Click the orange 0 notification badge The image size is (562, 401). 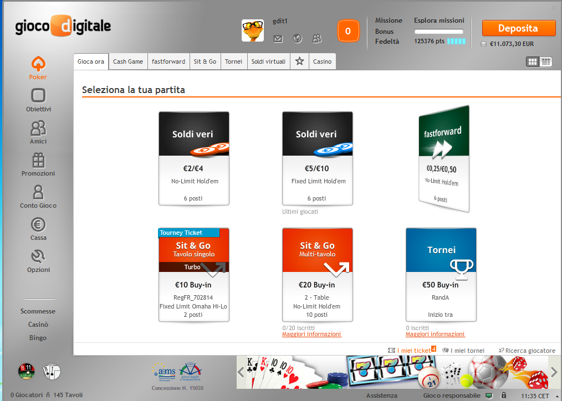(348, 31)
